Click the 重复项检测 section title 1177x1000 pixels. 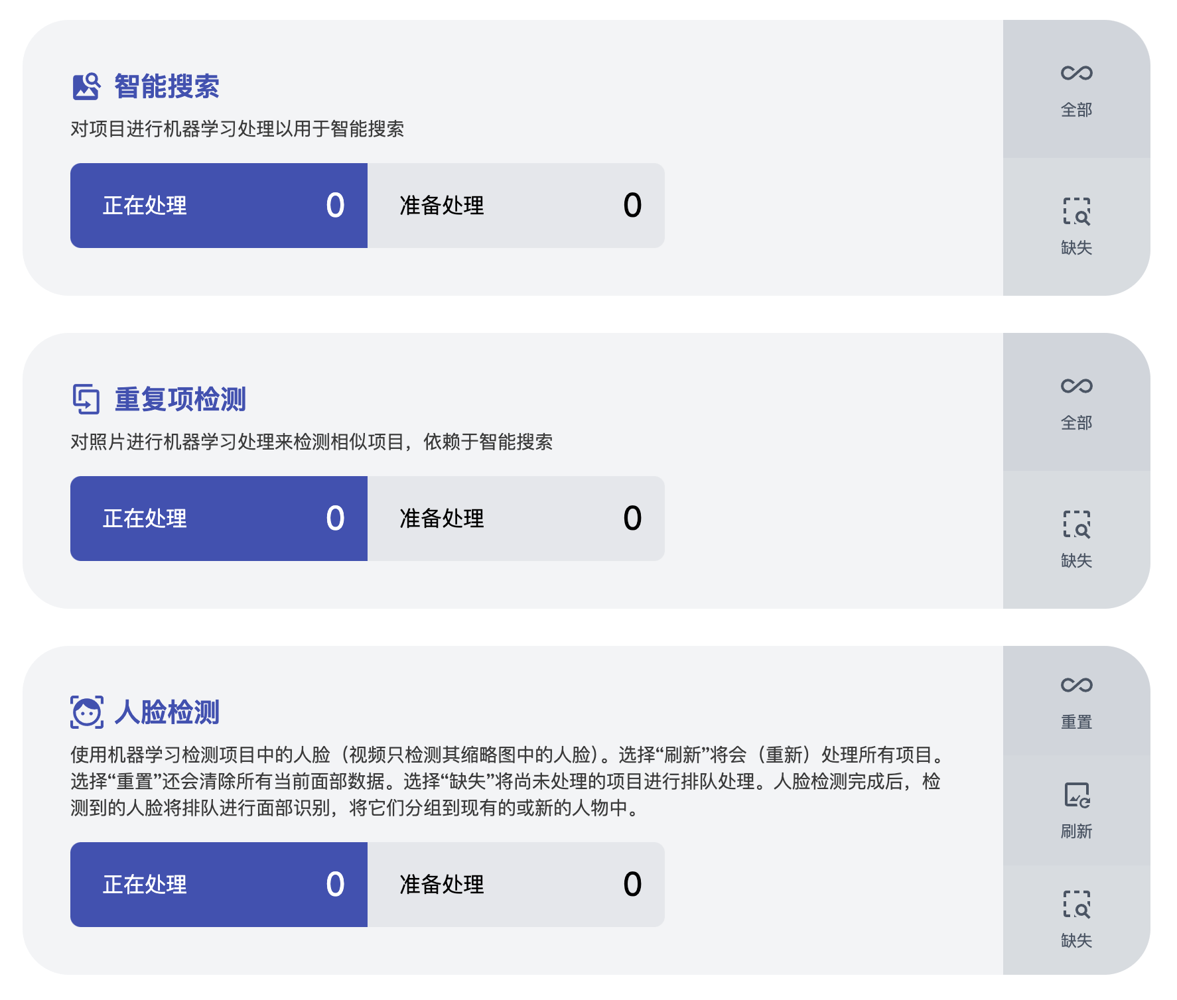point(180,399)
